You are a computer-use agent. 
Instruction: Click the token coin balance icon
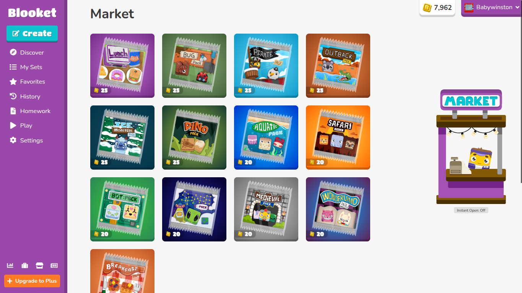click(x=427, y=7)
